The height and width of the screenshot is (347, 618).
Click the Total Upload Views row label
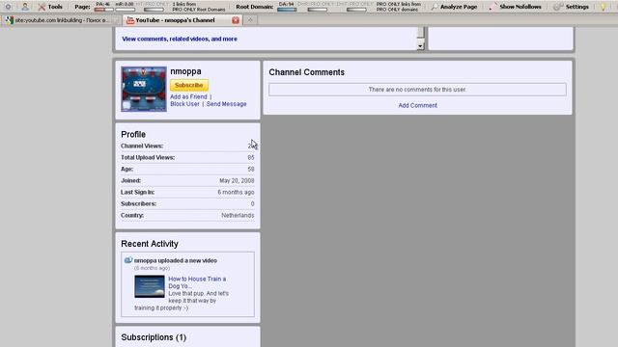click(148, 157)
